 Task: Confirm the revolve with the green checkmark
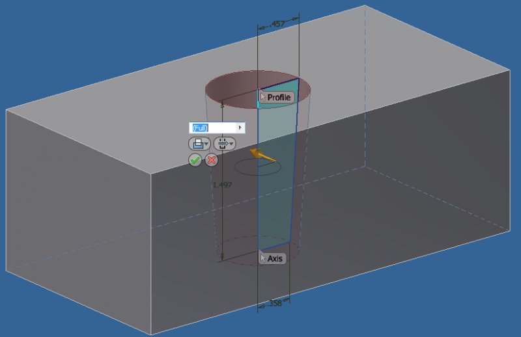pos(195,160)
